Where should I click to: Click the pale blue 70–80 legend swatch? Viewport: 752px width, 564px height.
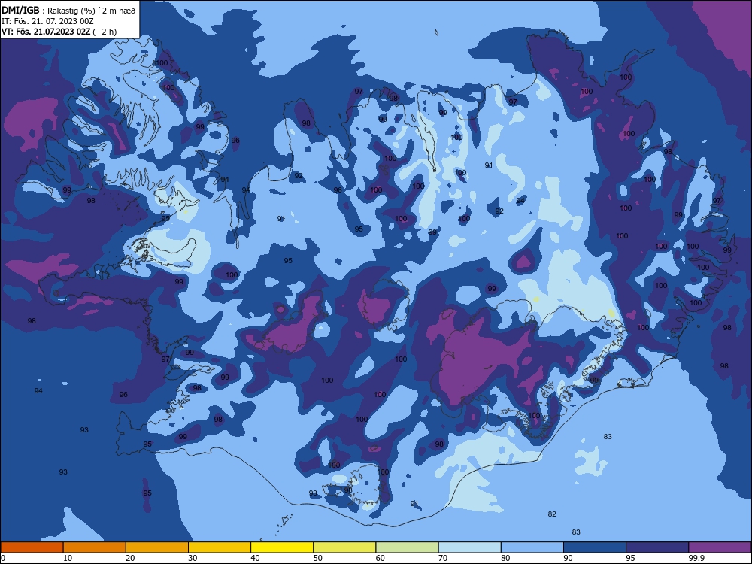(470, 547)
